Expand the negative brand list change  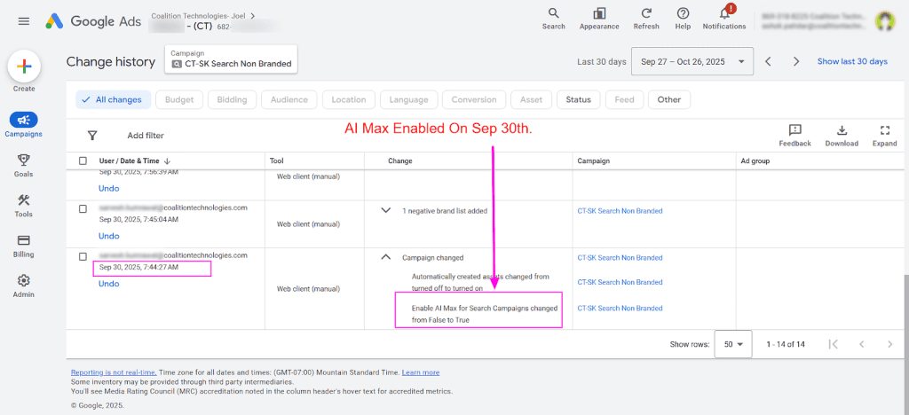point(385,211)
